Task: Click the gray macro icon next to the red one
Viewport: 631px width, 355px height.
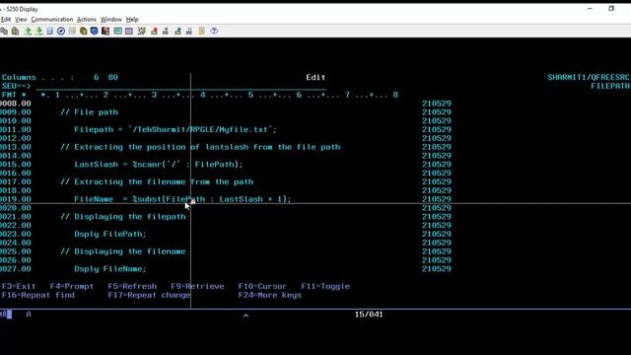Action: click(x=166, y=31)
